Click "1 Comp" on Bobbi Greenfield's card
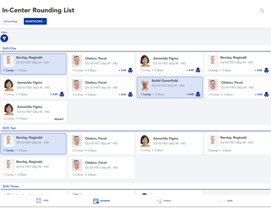 (x=146, y=94)
